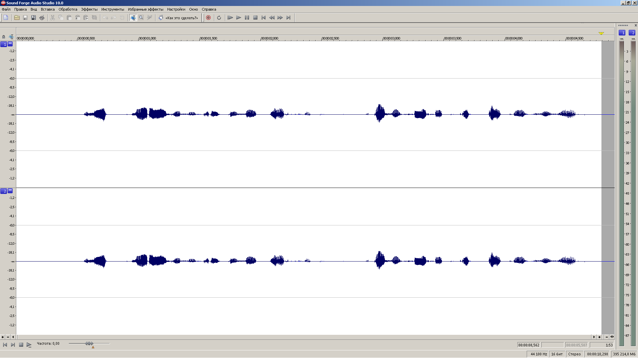Viewport: 638px width, 358px height.
Task: Click the time zoom out minus button at bottom-right
Action: click(x=607, y=337)
